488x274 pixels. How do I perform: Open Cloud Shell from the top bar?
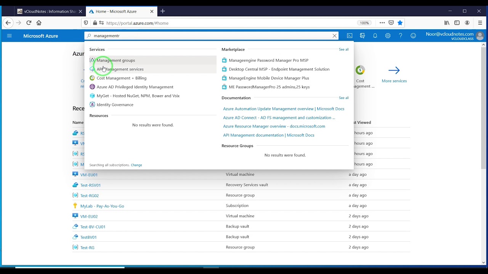click(350, 36)
